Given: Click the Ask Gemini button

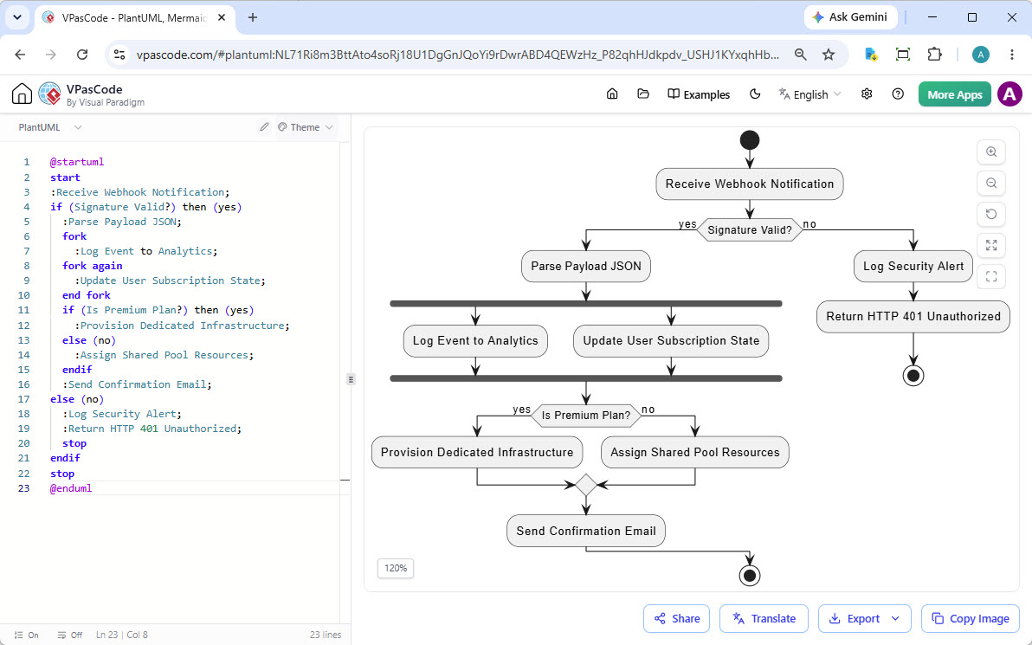Looking at the screenshot, I should click(849, 17).
